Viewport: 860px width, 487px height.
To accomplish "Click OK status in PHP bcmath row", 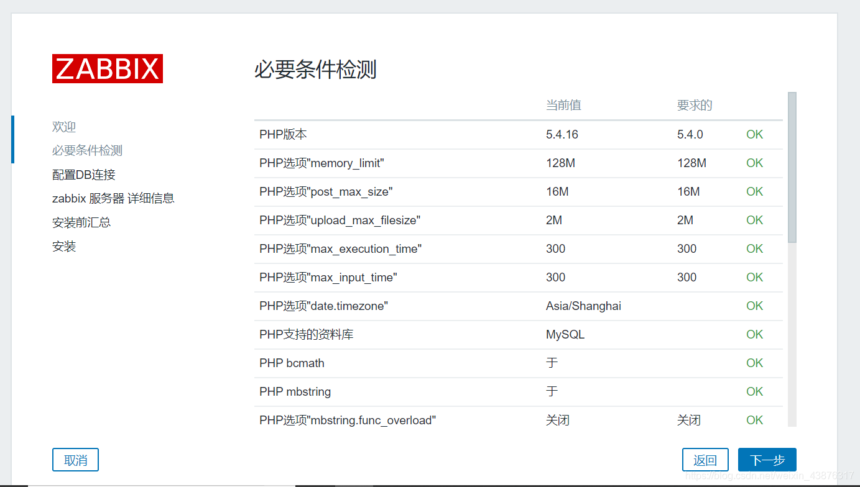I will pos(754,363).
